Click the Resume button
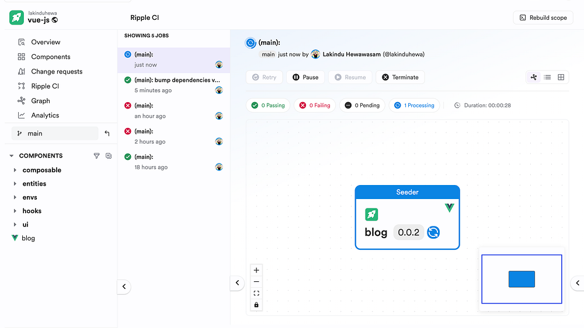The height and width of the screenshot is (328, 584). pos(350,77)
